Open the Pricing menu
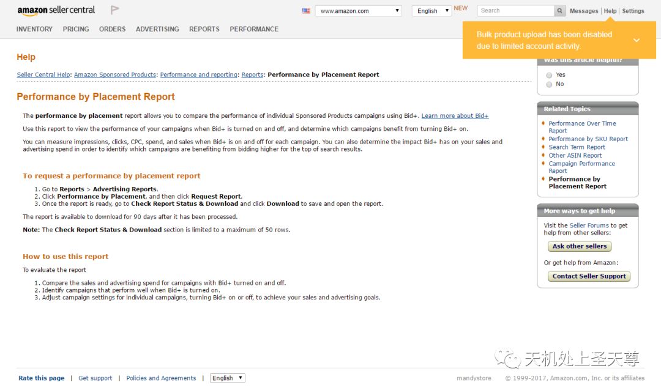 pyautogui.click(x=76, y=29)
